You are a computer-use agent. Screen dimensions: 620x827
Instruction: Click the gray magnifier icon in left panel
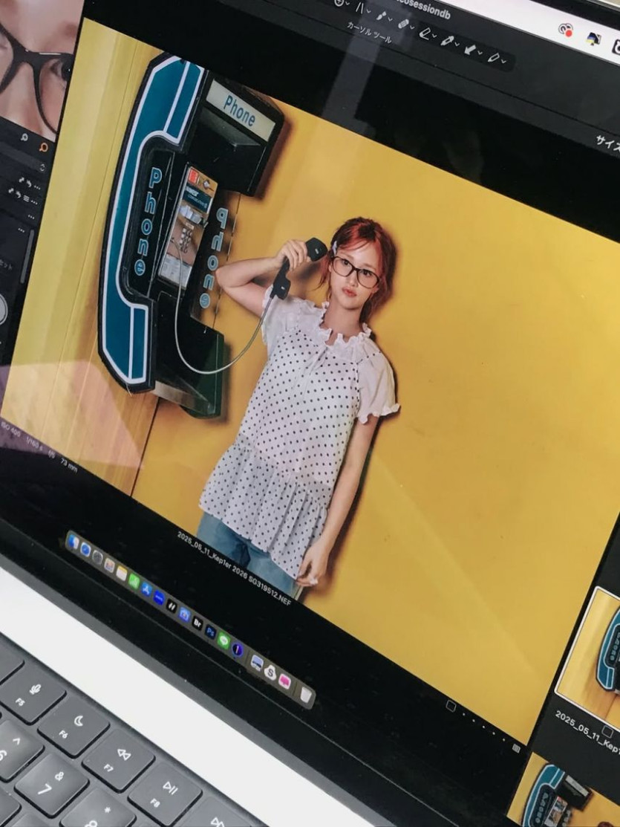coord(24,138)
